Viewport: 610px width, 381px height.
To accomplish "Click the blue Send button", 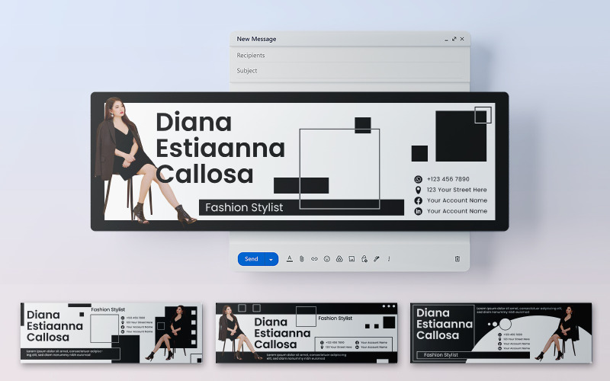I will 251,259.
